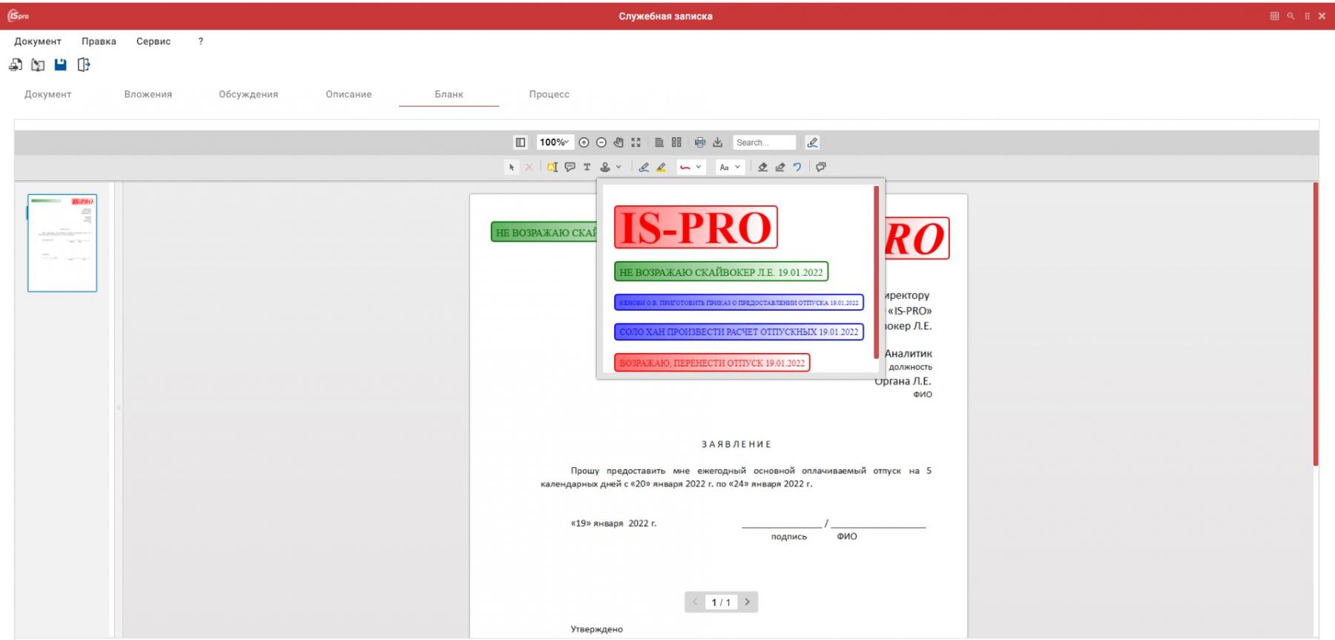Click the green stamp placed on the document
The image size is (1335, 640).
[544, 232]
